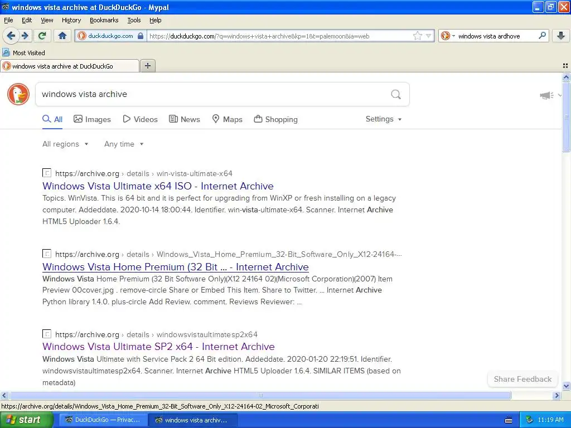
Task: Go forward using the forward arrow
Action: [25, 36]
